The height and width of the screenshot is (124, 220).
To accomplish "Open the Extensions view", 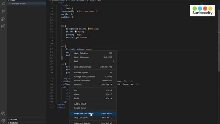I will (x=3, y=26).
